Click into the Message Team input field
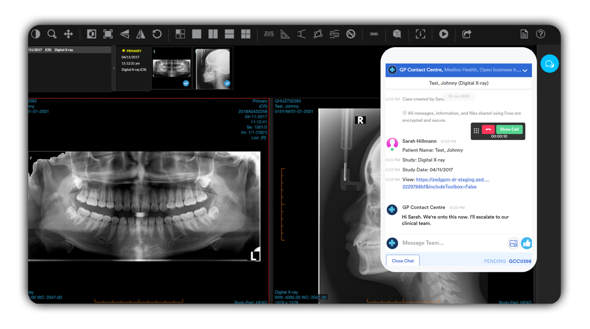 point(452,243)
